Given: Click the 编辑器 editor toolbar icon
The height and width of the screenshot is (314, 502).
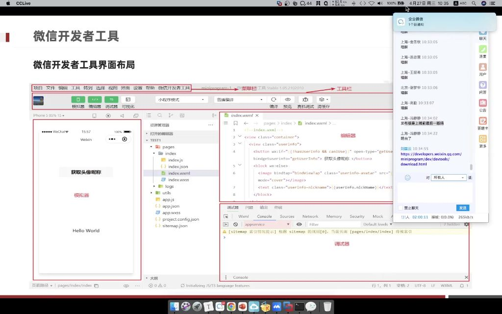Looking at the screenshot, I should (x=95, y=100).
